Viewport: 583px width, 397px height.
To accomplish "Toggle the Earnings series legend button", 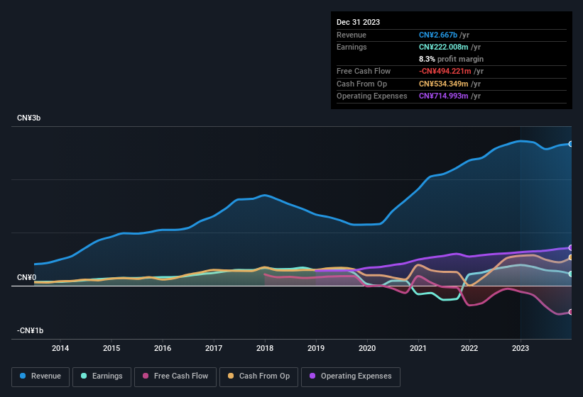I will (x=102, y=377).
